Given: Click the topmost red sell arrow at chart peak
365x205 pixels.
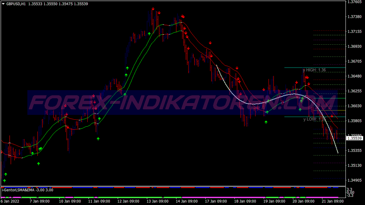Looking at the screenshot, I should pos(153,9).
